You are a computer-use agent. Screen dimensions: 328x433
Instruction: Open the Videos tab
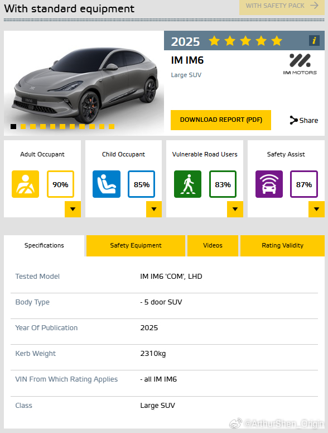coord(213,245)
